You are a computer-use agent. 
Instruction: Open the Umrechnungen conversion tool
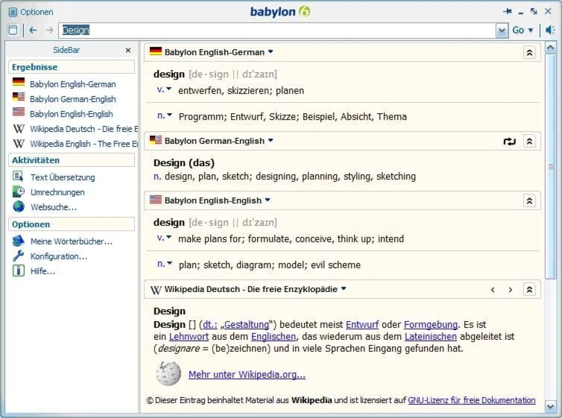pos(57,192)
